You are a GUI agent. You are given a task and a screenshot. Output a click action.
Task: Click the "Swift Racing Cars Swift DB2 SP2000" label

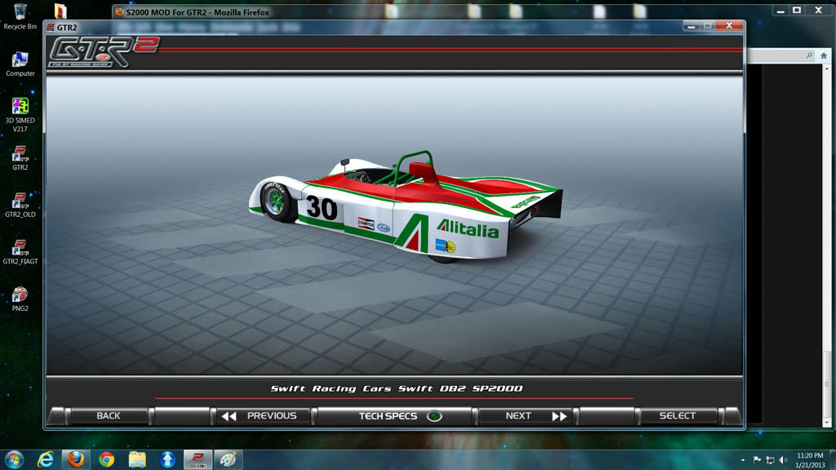point(396,388)
